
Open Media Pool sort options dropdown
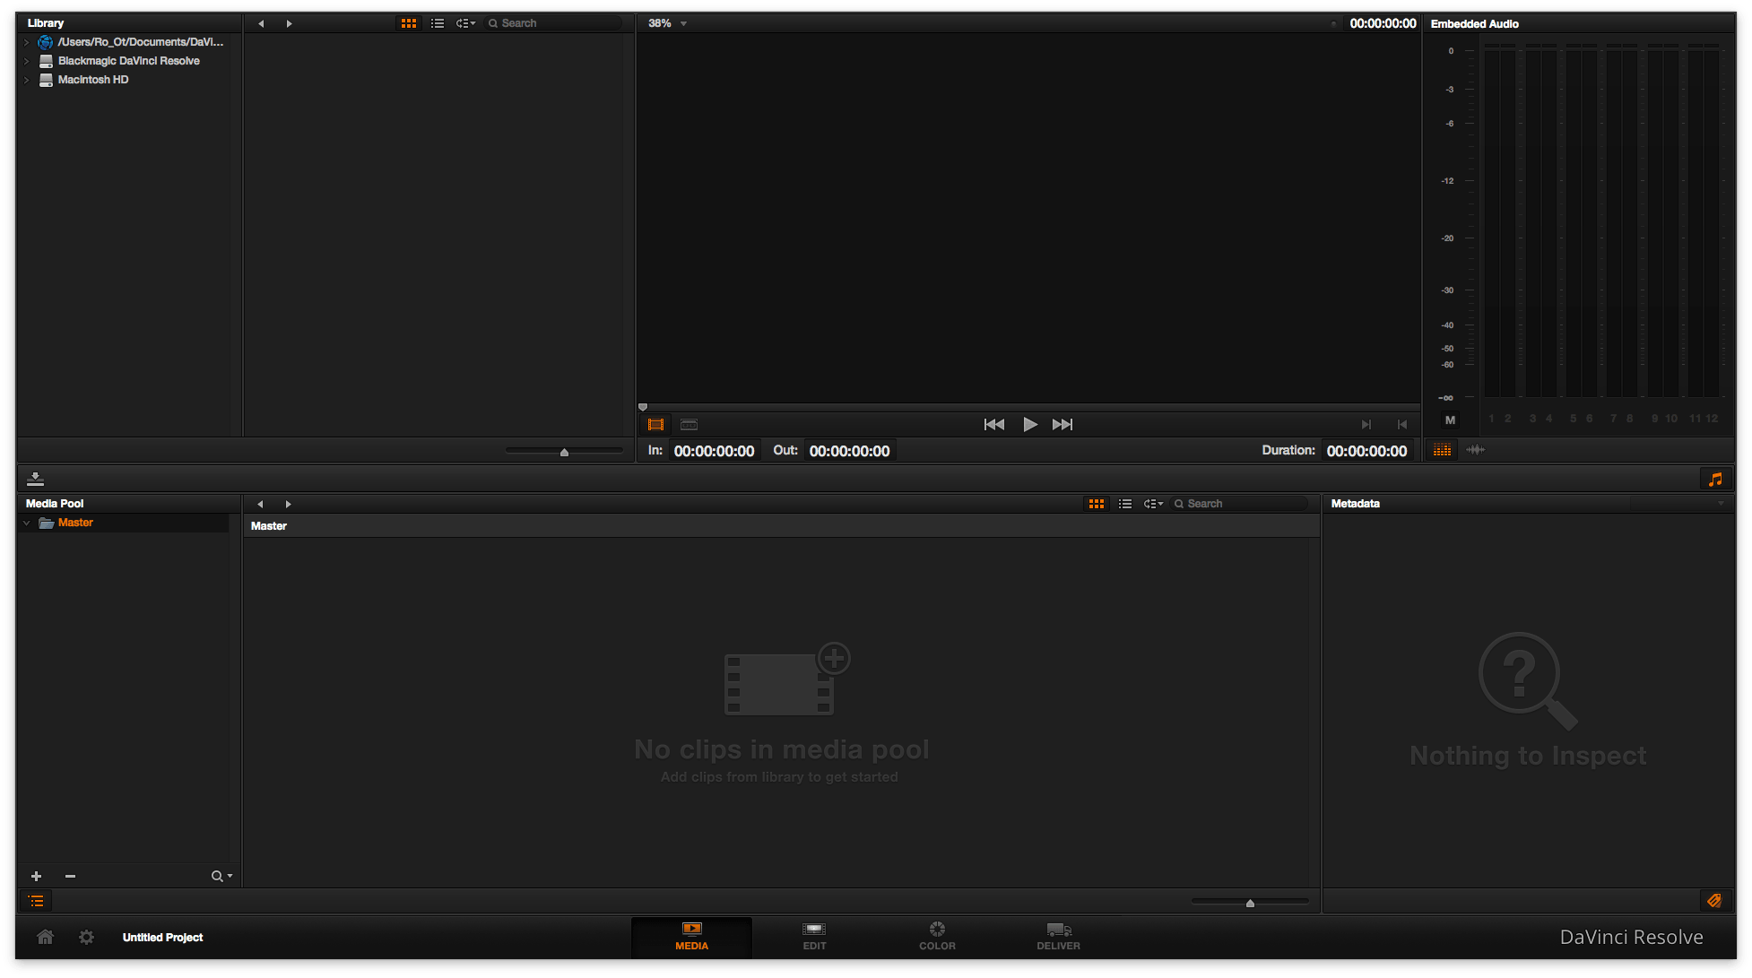pyautogui.click(x=1153, y=504)
